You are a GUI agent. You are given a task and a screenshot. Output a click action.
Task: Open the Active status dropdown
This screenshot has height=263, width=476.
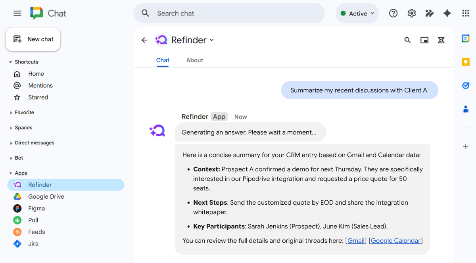[x=357, y=13]
